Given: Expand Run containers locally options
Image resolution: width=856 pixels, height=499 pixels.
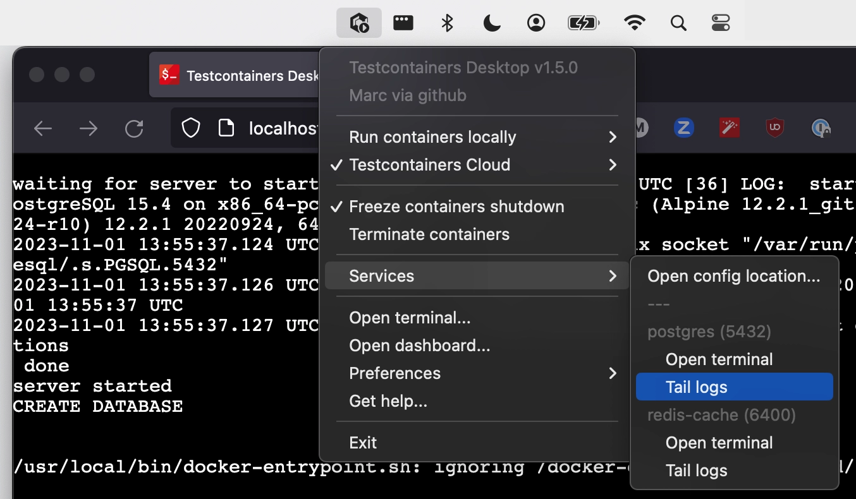Looking at the screenshot, I should (432, 136).
